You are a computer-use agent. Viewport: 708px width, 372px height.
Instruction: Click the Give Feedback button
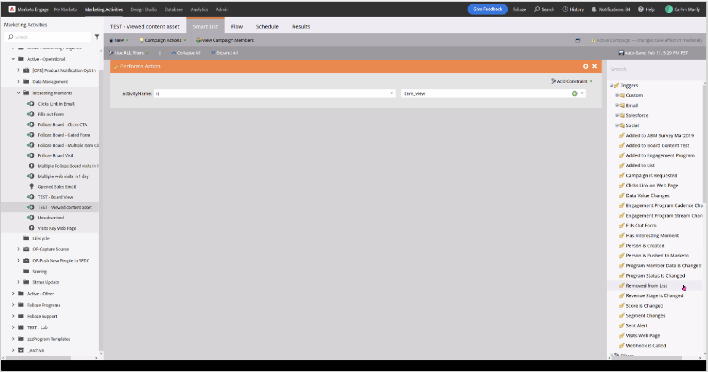[x=487, y=9]
